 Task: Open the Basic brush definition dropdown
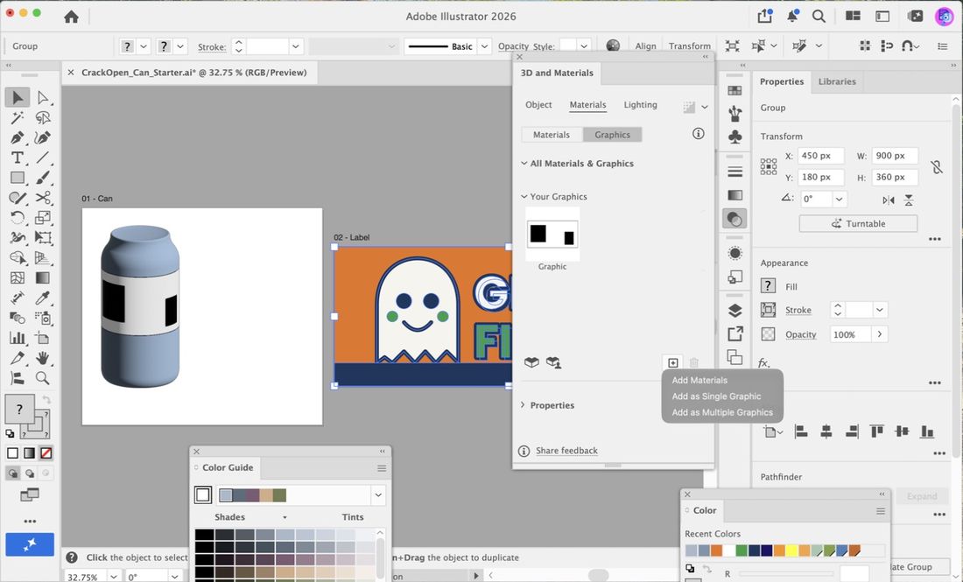coord(484,46)
